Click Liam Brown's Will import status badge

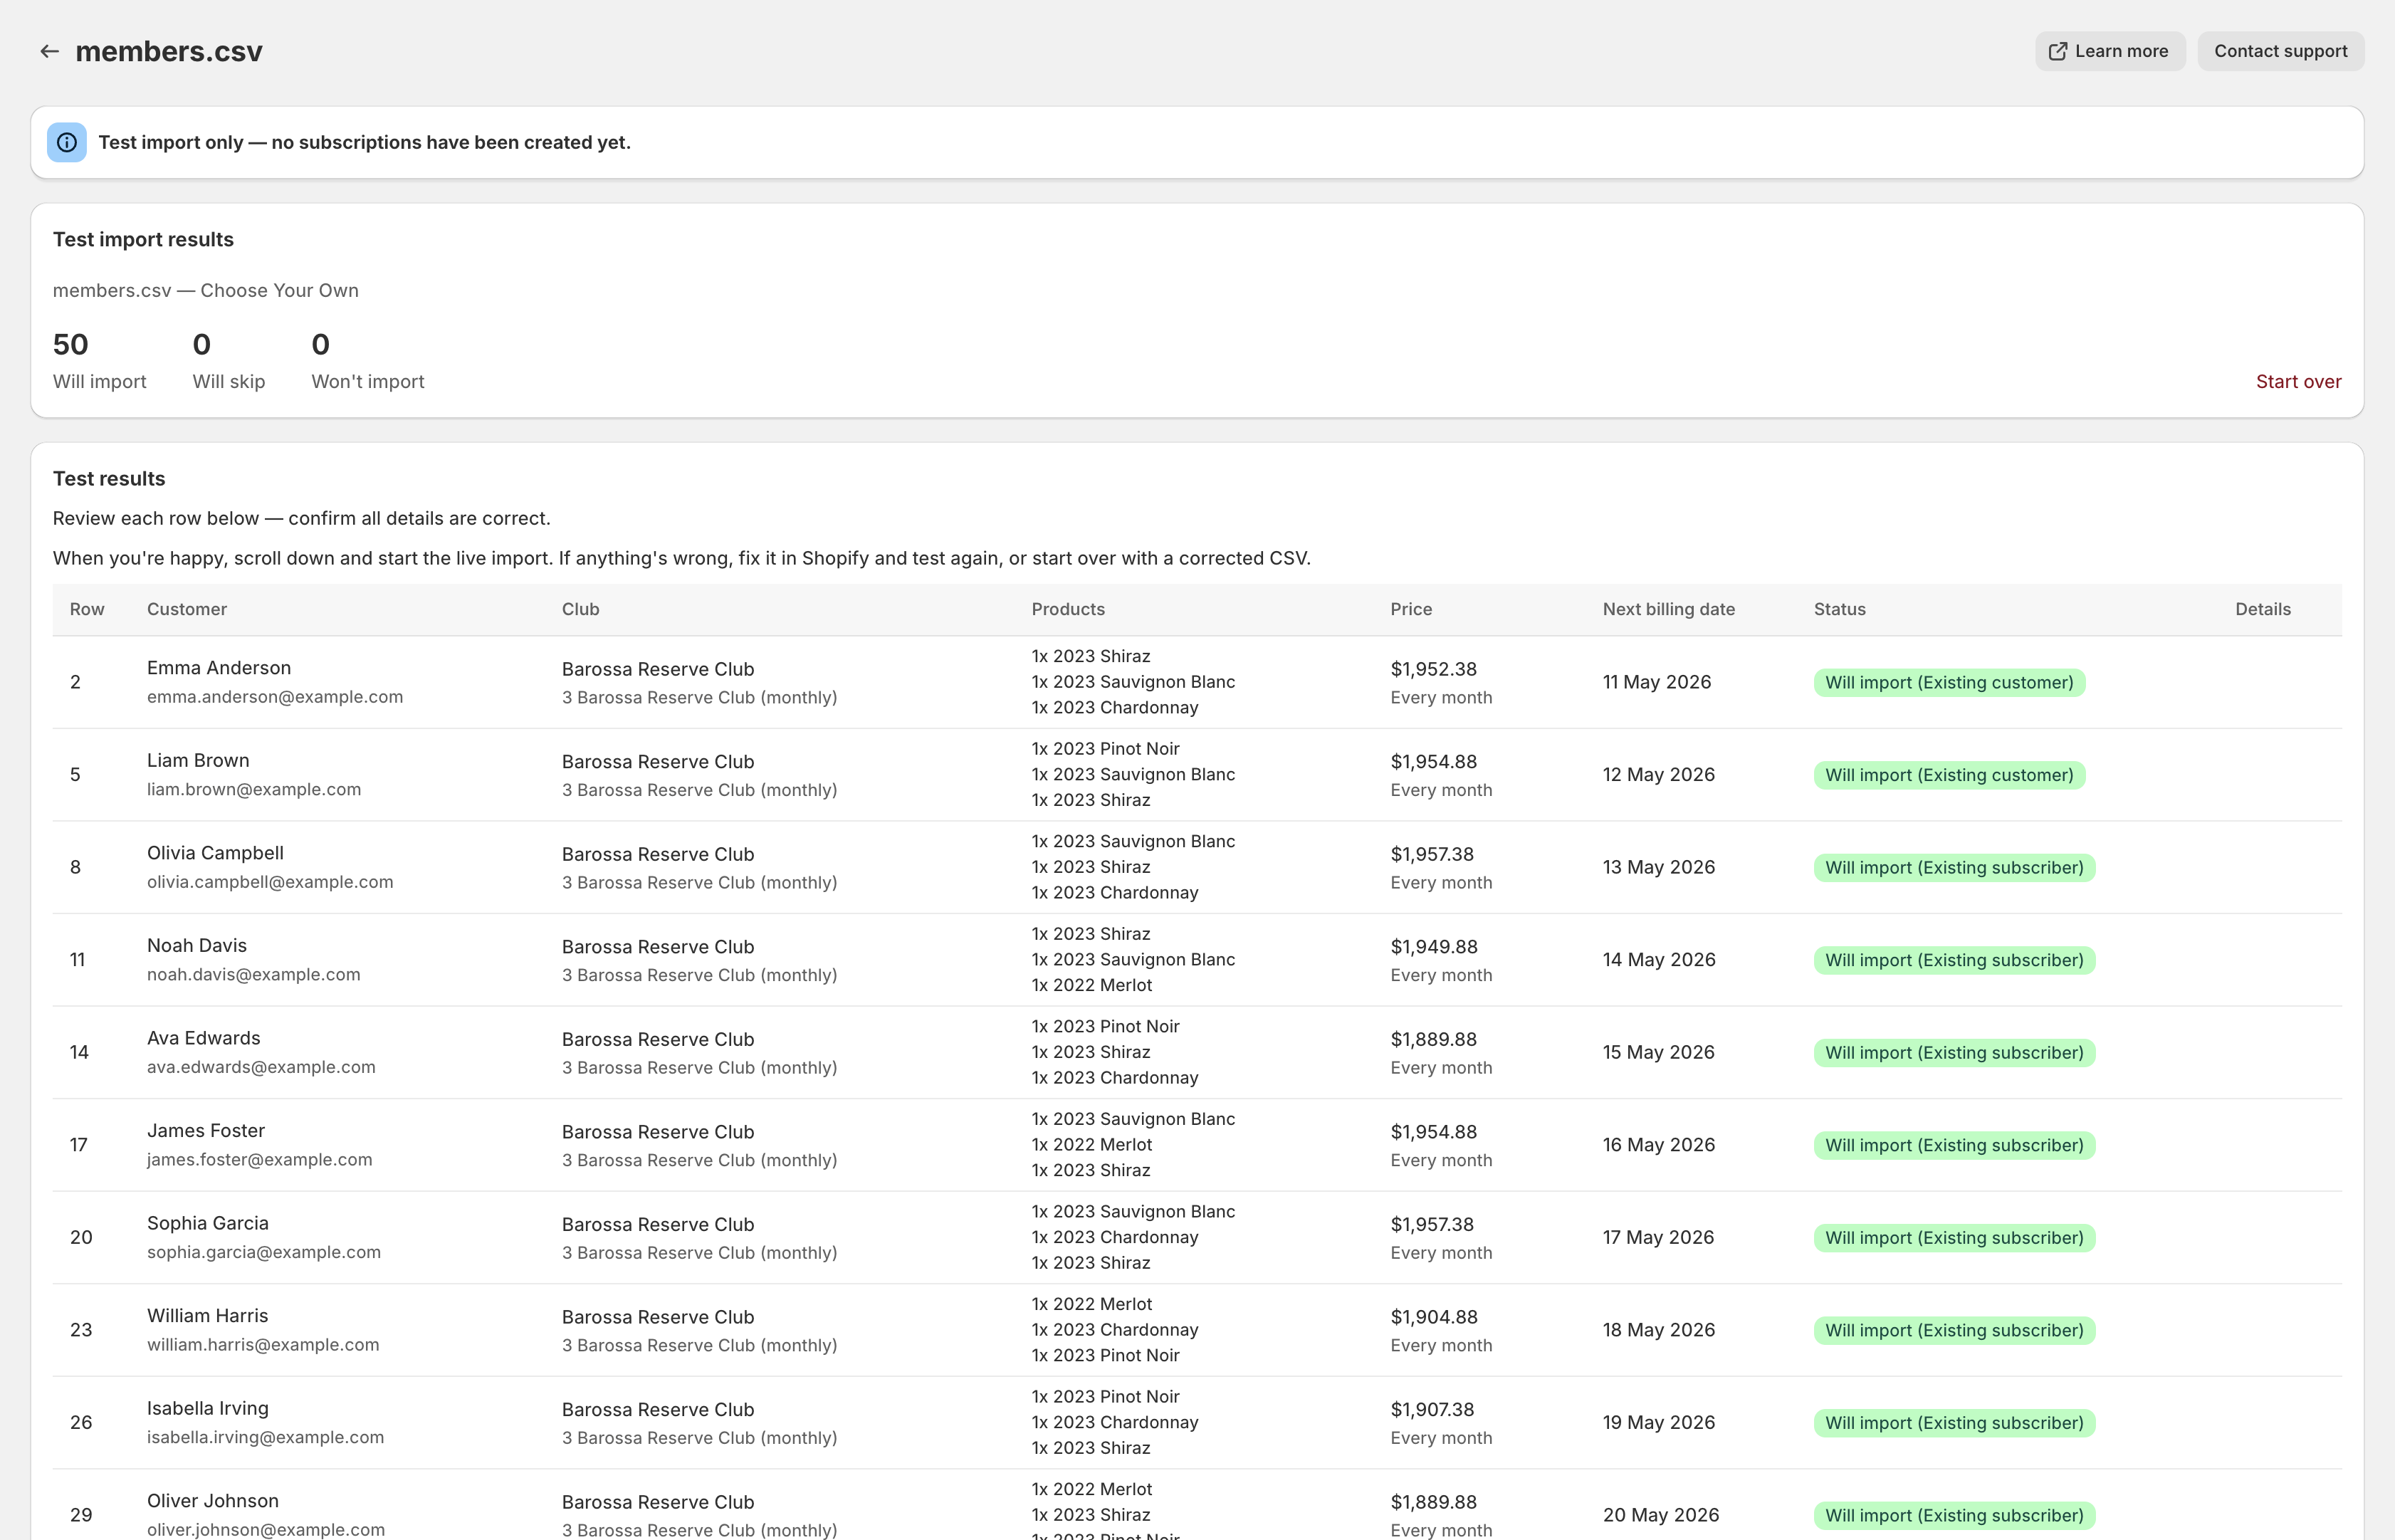1949,775
